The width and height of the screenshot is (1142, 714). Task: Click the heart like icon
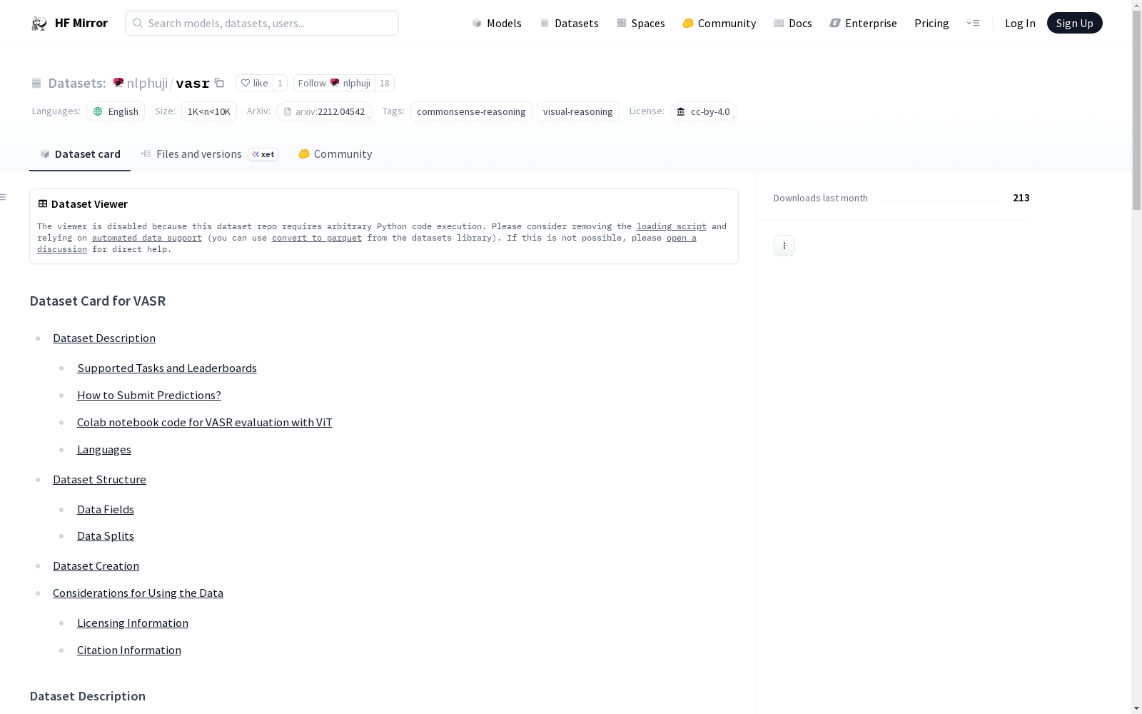click(246, 83)
